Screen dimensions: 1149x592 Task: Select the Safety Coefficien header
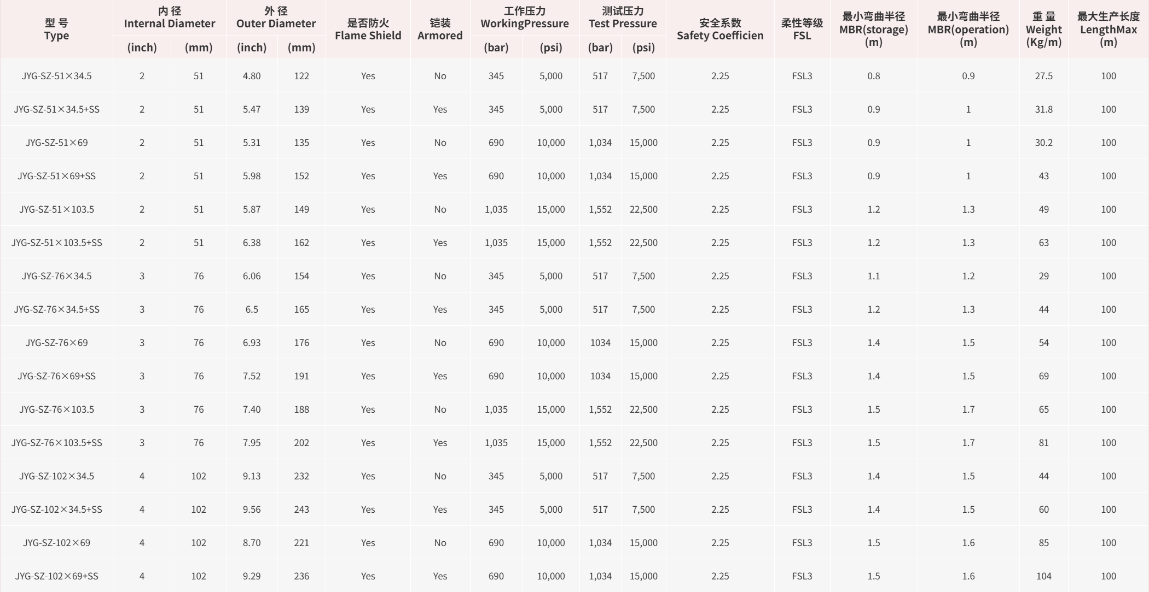pyautogui.click(x=720, y=30)
